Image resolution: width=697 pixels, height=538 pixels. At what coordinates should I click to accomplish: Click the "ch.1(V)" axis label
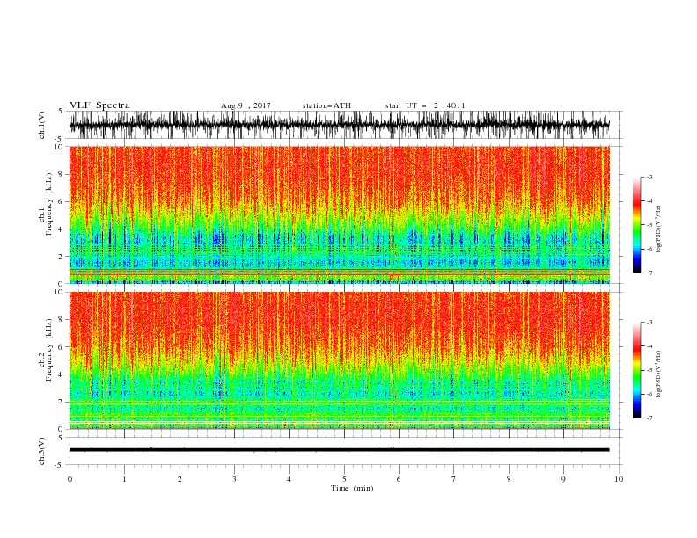pyautogui.click(x=41, y=125)
